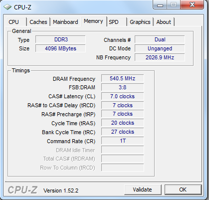Open the Caches tab

38,22
